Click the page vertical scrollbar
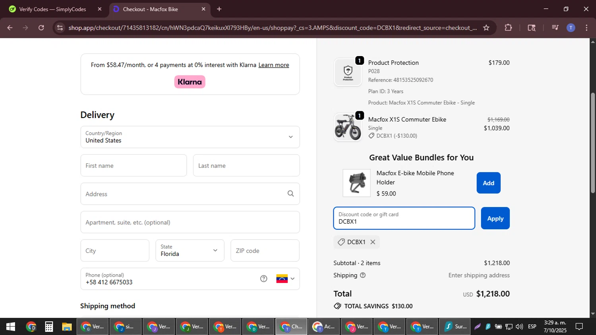 tap(593, 143)
